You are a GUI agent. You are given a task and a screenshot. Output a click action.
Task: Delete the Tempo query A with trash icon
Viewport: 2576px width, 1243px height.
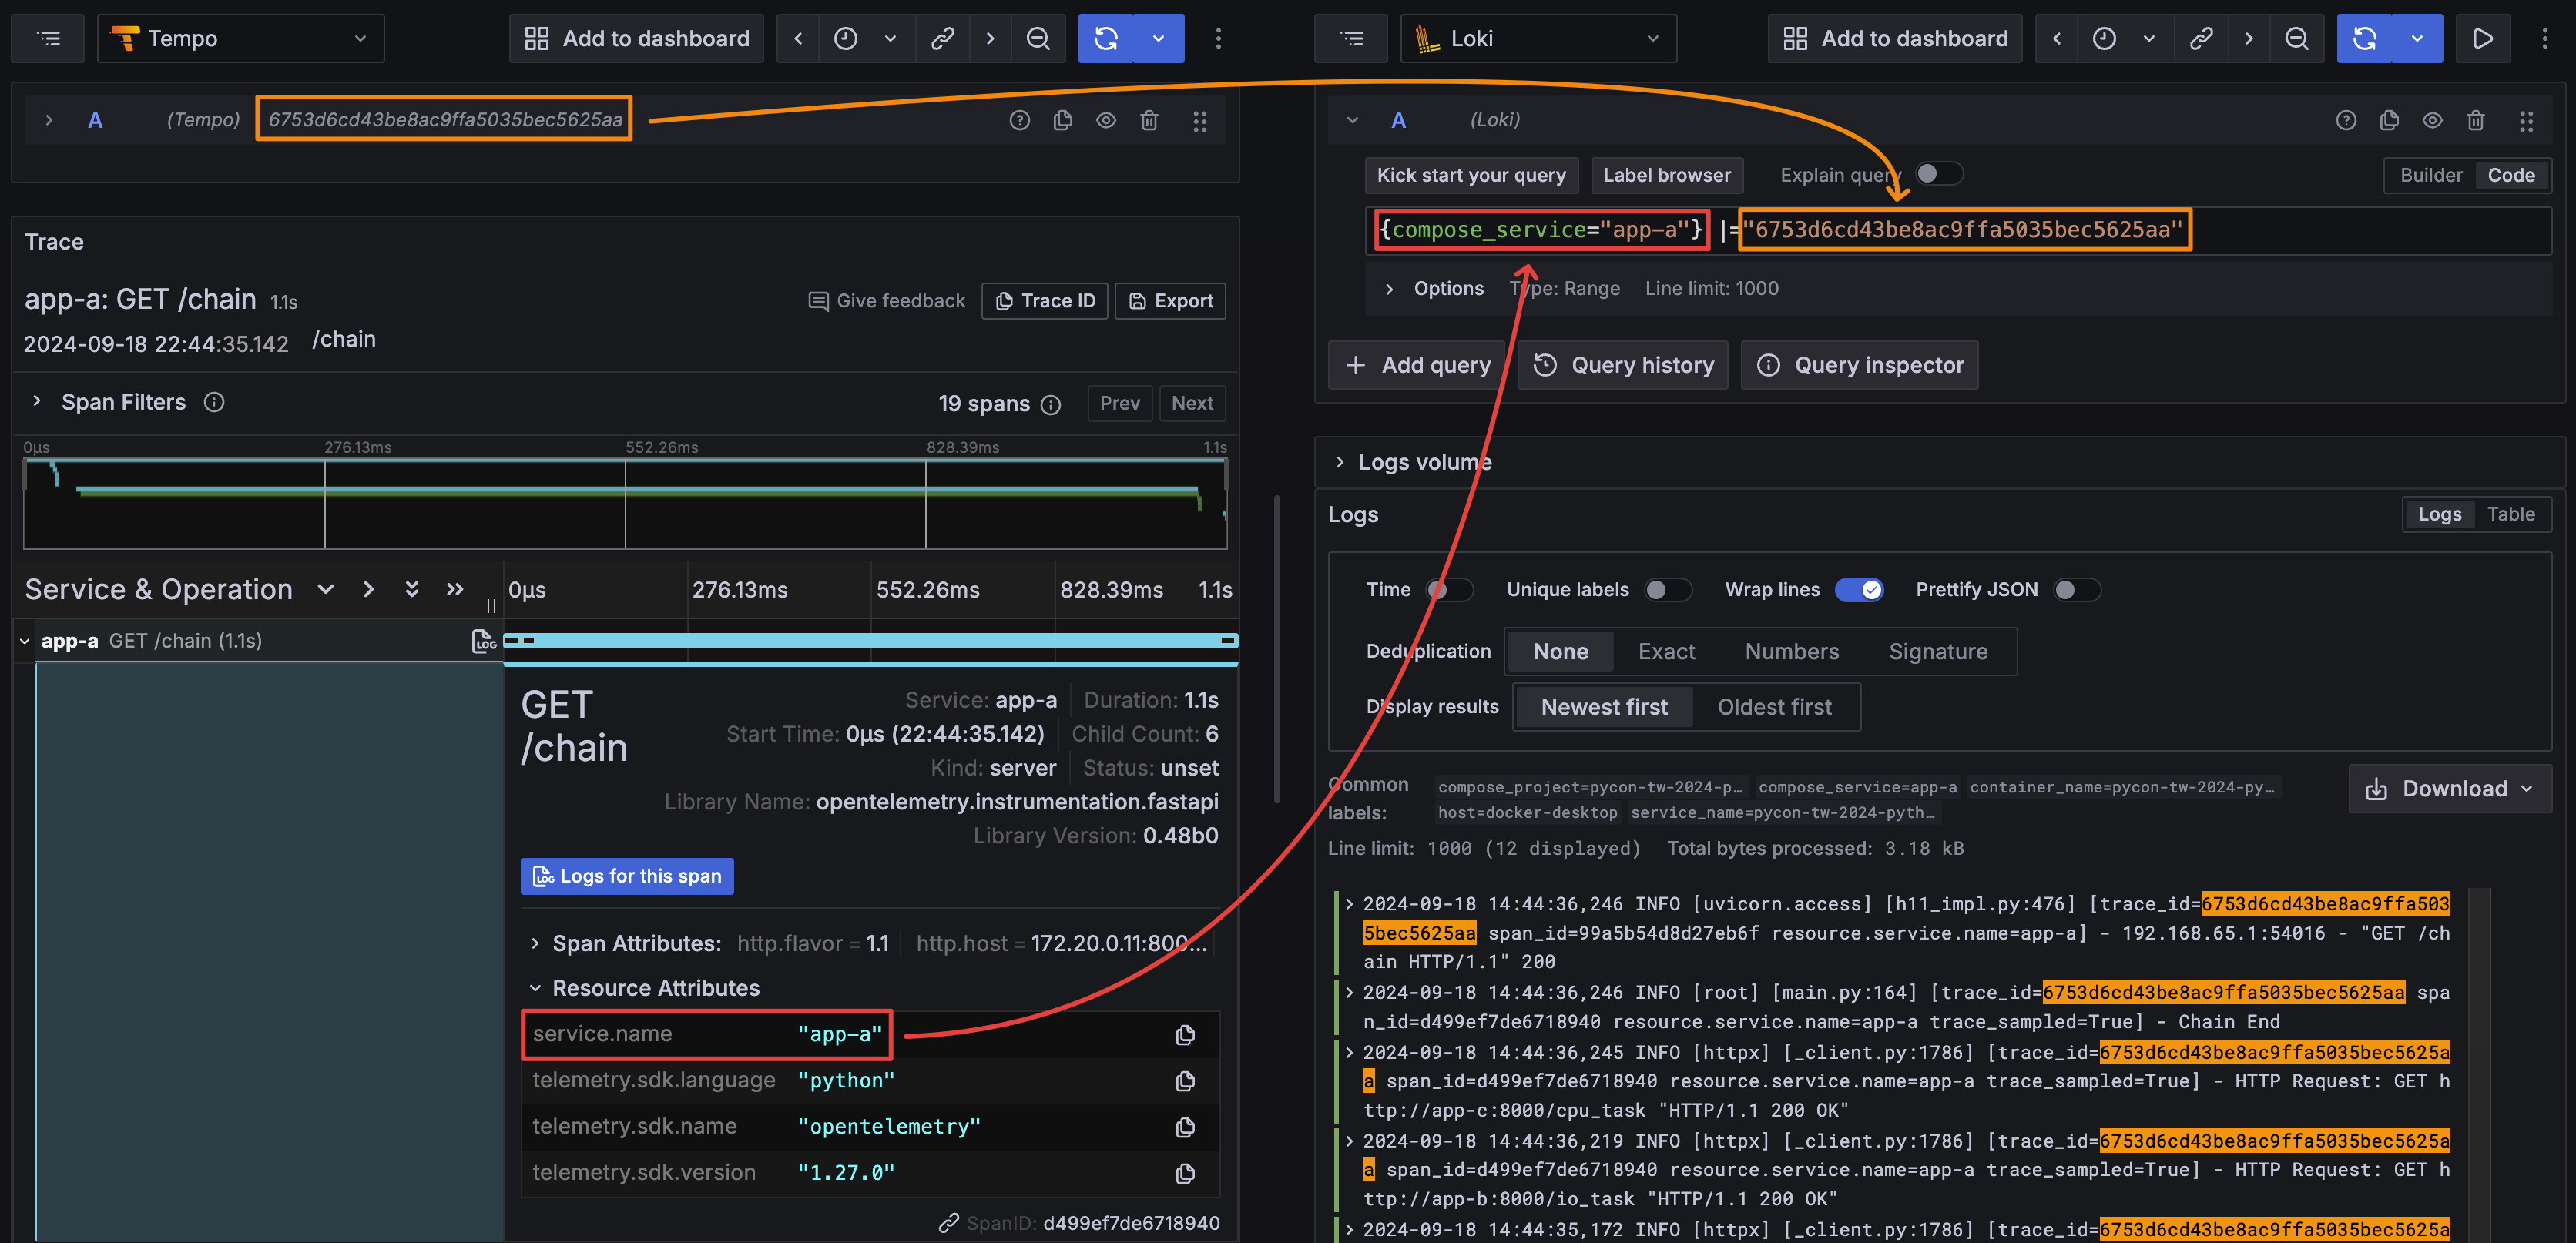tap(1149, 121)
